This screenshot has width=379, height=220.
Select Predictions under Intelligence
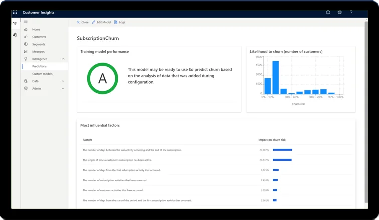pyautogui.click(x=45, y=66)
